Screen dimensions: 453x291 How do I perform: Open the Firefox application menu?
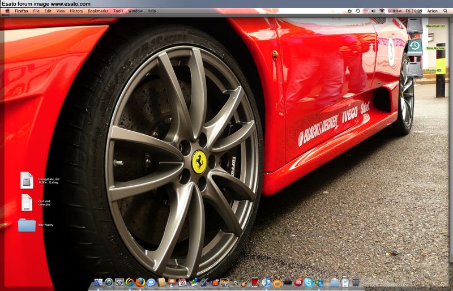point(22,11)
